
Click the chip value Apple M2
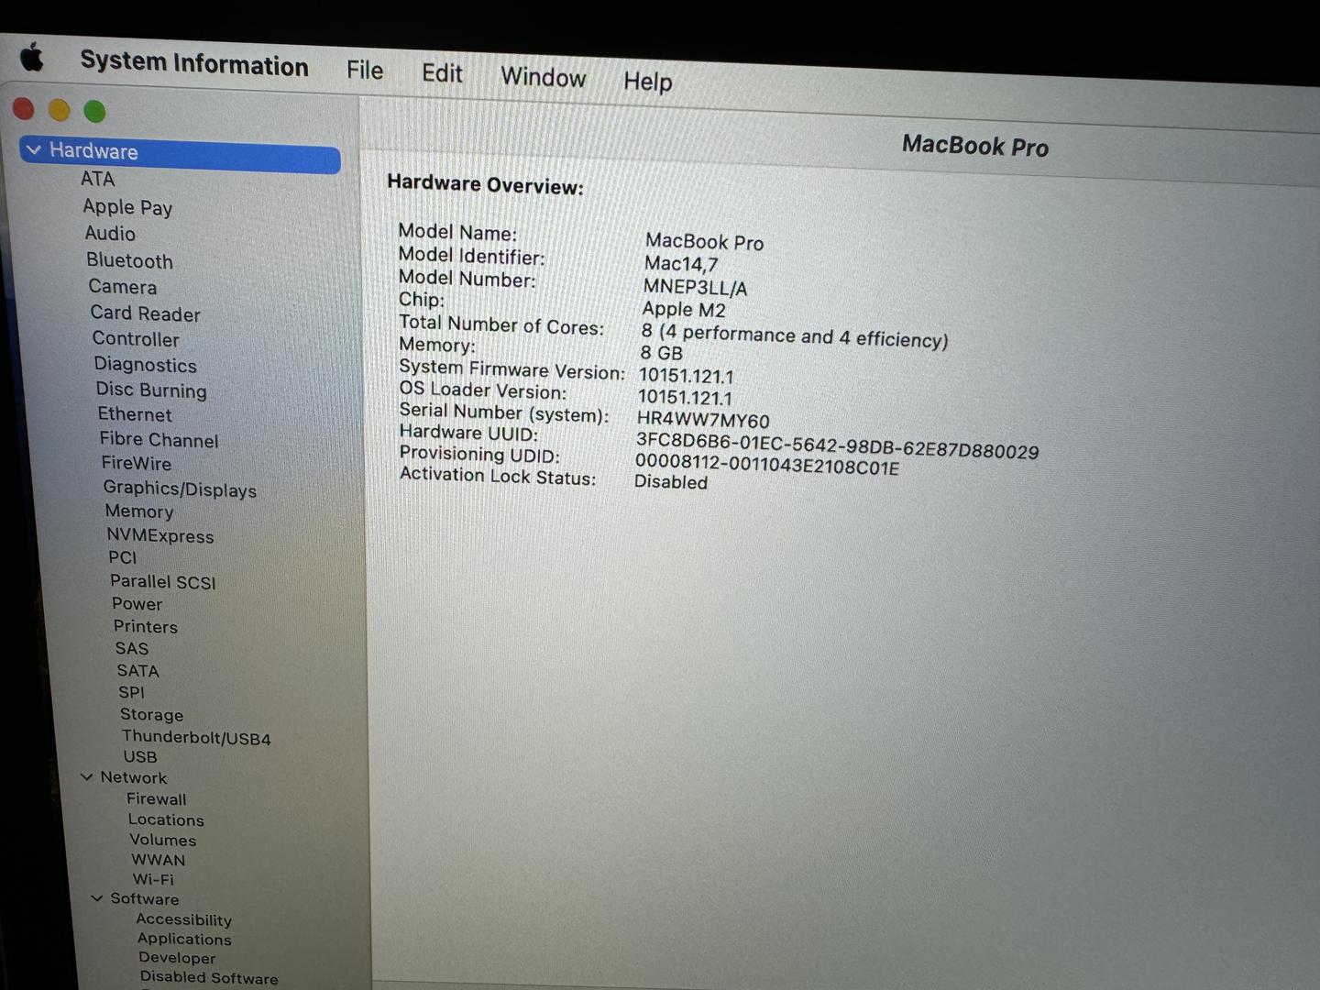[684, 310]
